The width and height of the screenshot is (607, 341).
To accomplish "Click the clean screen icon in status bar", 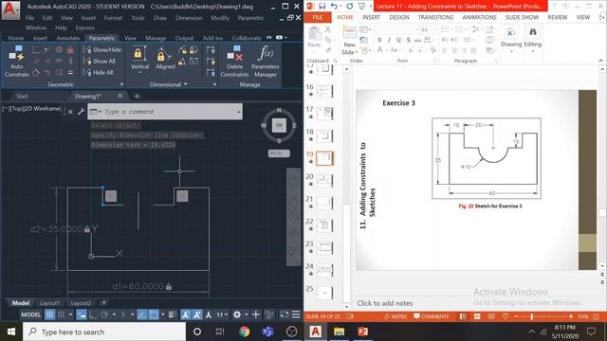I will click(285, 314).
